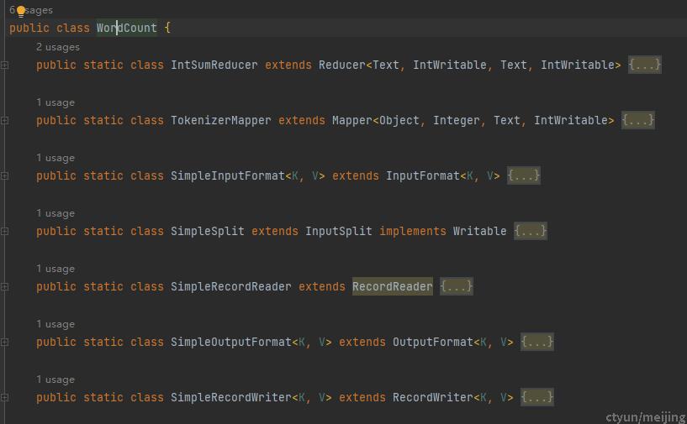Click the InputSplit superclass name

(x=339, y=231)
